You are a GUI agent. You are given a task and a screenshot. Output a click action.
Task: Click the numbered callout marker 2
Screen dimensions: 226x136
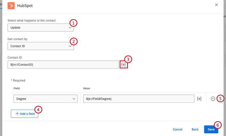tap(73, 41)
